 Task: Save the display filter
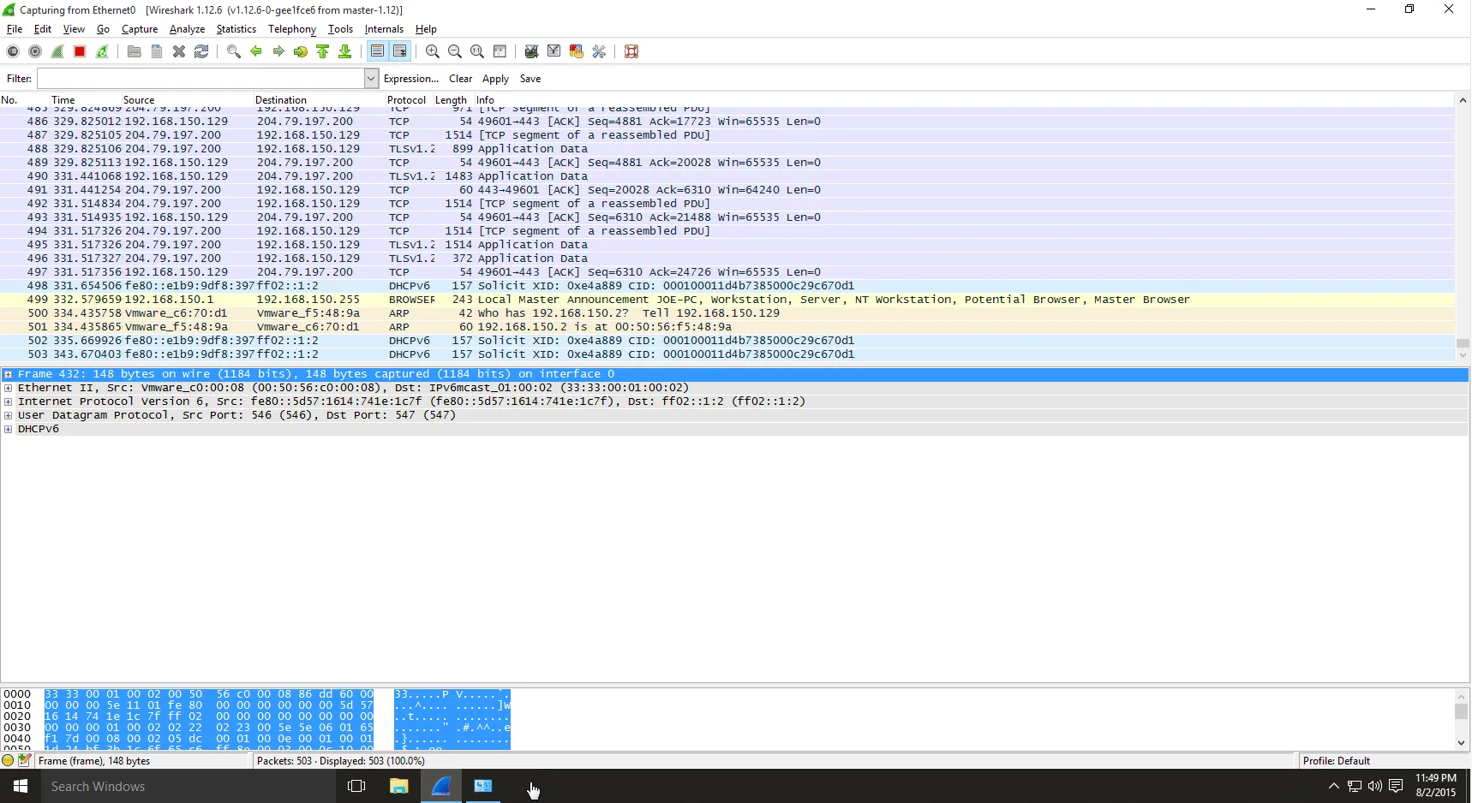click(530, 79)
